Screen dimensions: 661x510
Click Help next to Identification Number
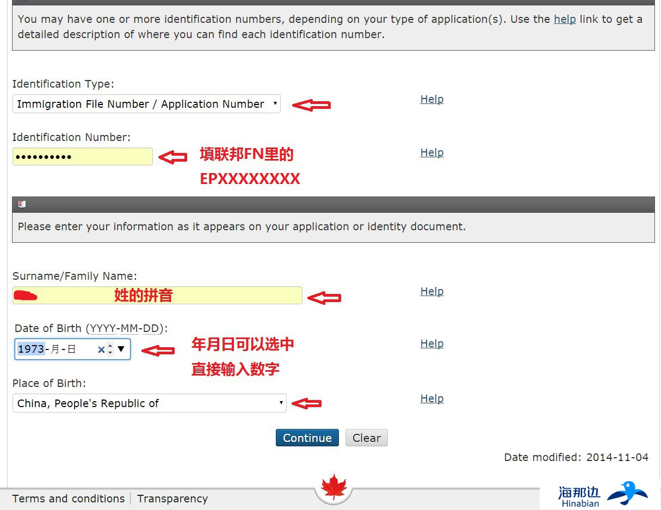(431, 152)
